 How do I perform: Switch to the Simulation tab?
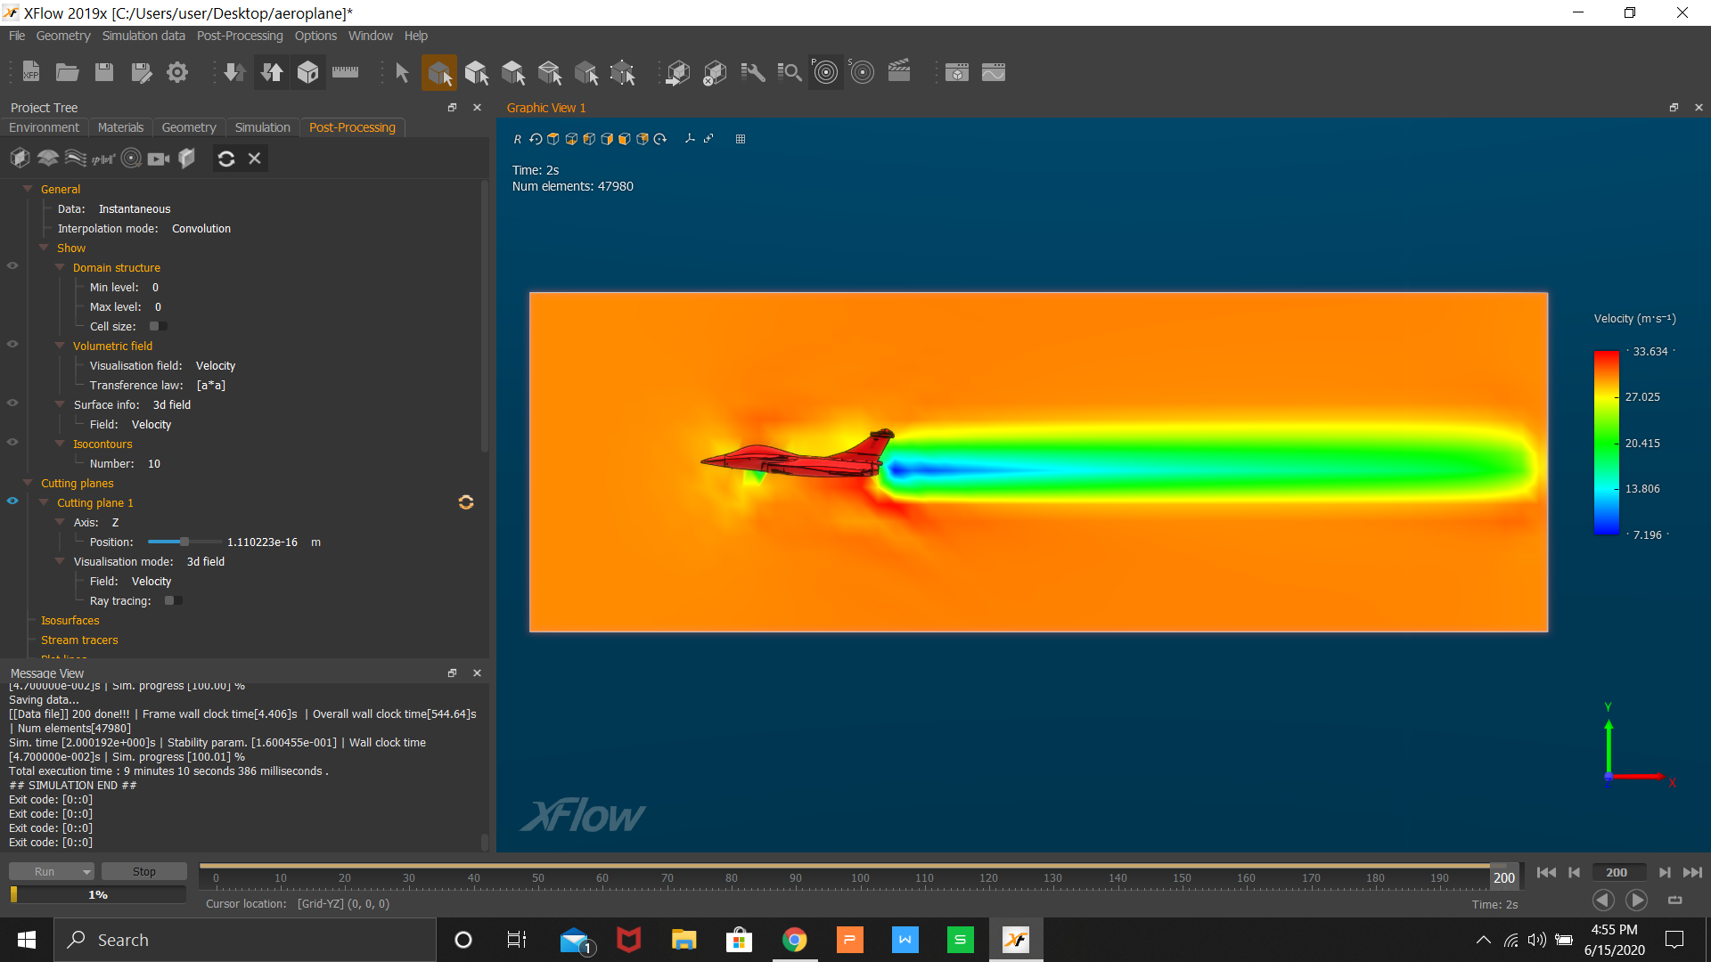pos(262,127)
